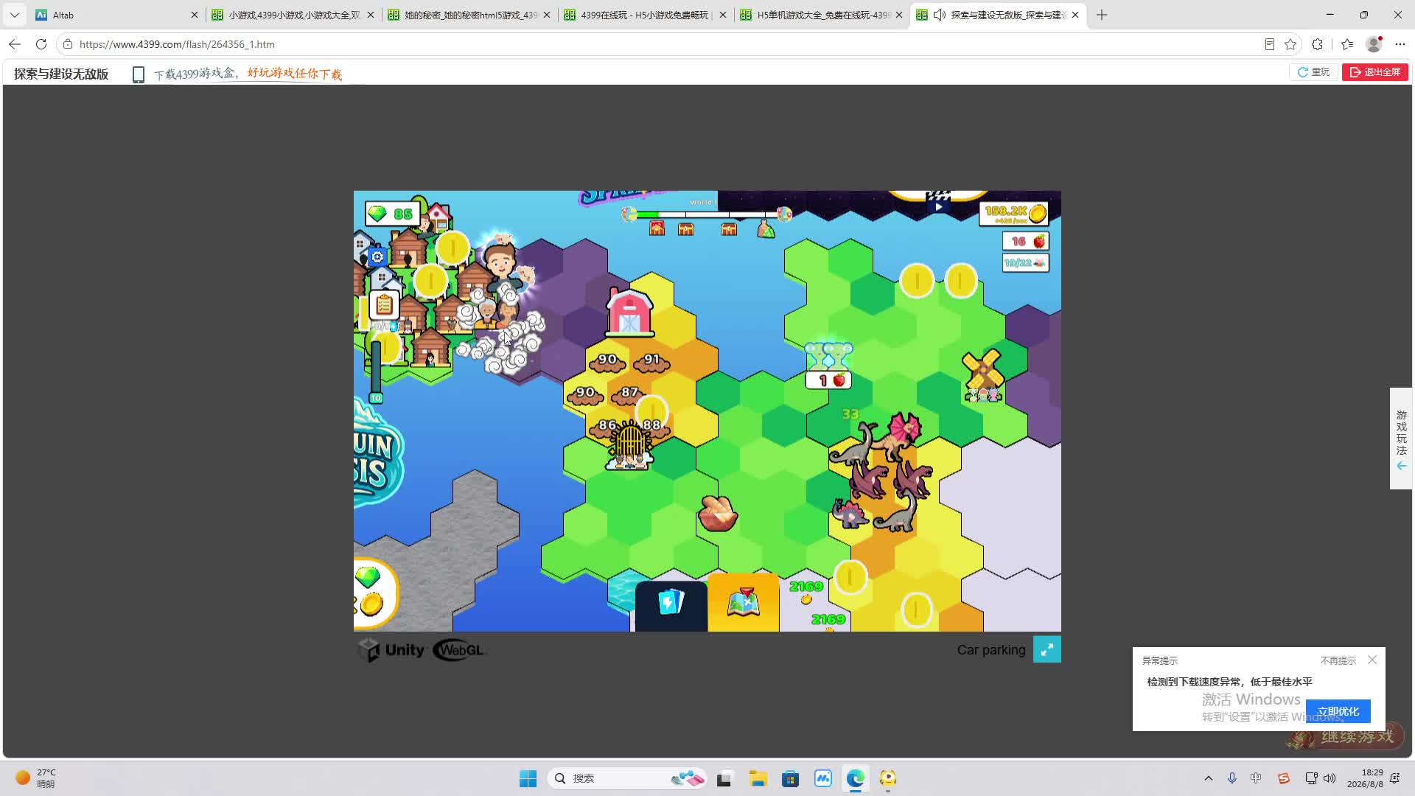1415x796 pixels.
Task: Open the browser profile avatar
Action: [x=1374, y=44]
